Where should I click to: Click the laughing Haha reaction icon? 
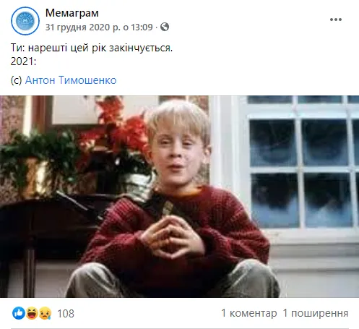[32, 313]
